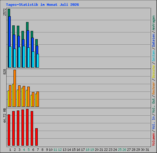Click the 'Anfragen' legend label
Image resolution: width=157 pixels, height=153 pixels.
point(154,23)
